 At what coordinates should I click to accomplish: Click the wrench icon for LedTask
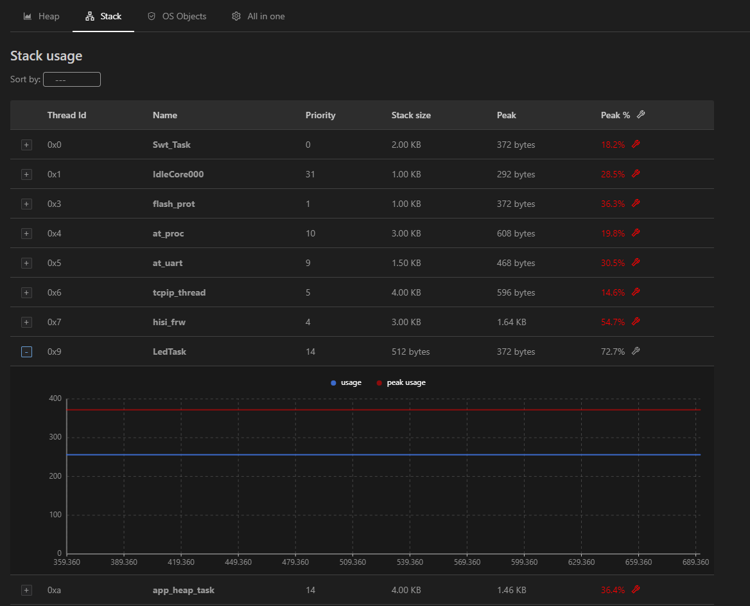[636, 352]
